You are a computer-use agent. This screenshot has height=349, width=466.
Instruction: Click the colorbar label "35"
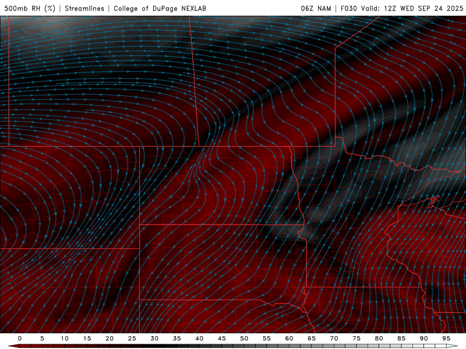(177, 339)
